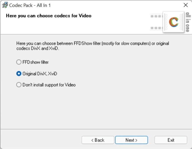This screenshot has height=149, width=192.
Task: Choose the Original DivX, XviD radio option
Action: point(19,73)
